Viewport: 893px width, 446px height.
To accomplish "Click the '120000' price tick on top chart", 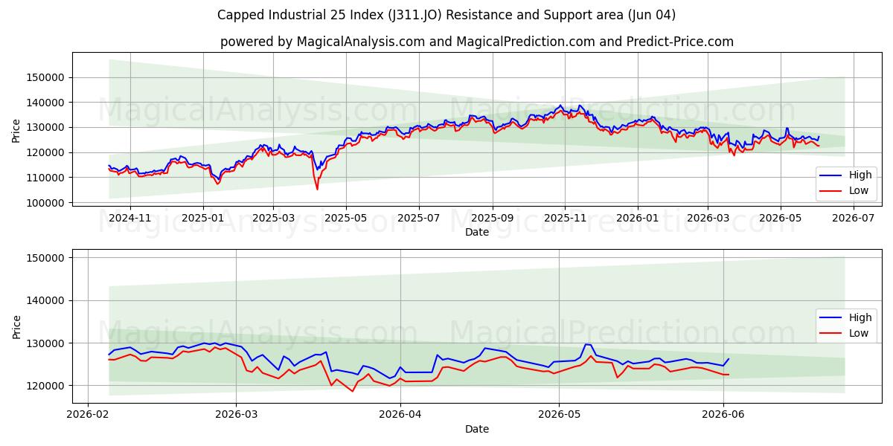I will pyautogui.click(x=46, y=152).
